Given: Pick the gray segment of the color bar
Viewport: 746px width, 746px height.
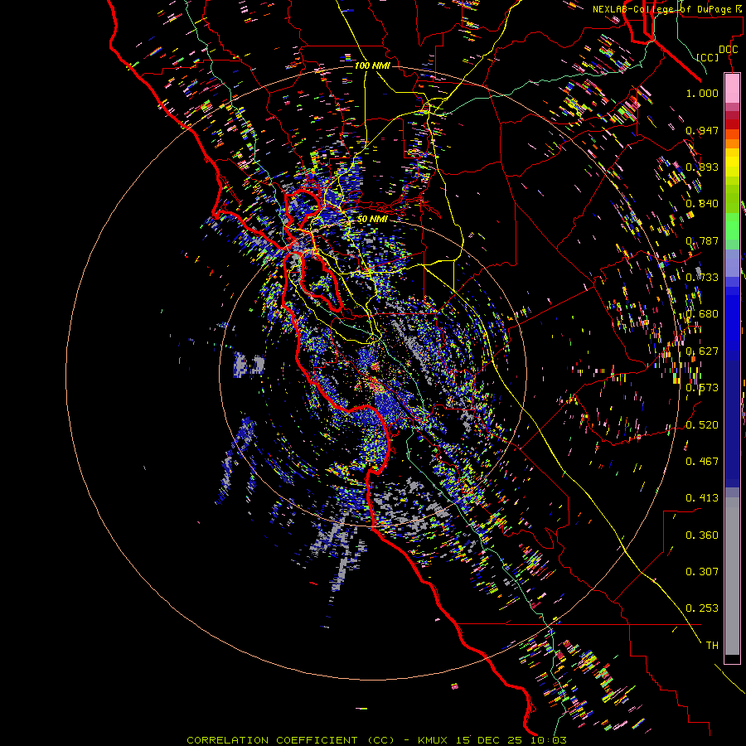Looking at the screenshot, I should (x=732, y=576).
